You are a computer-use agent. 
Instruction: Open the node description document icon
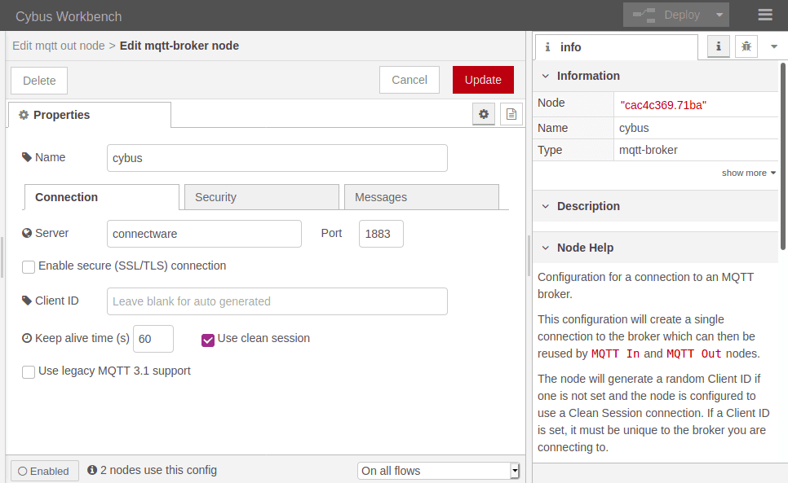[x=511, y=115]
